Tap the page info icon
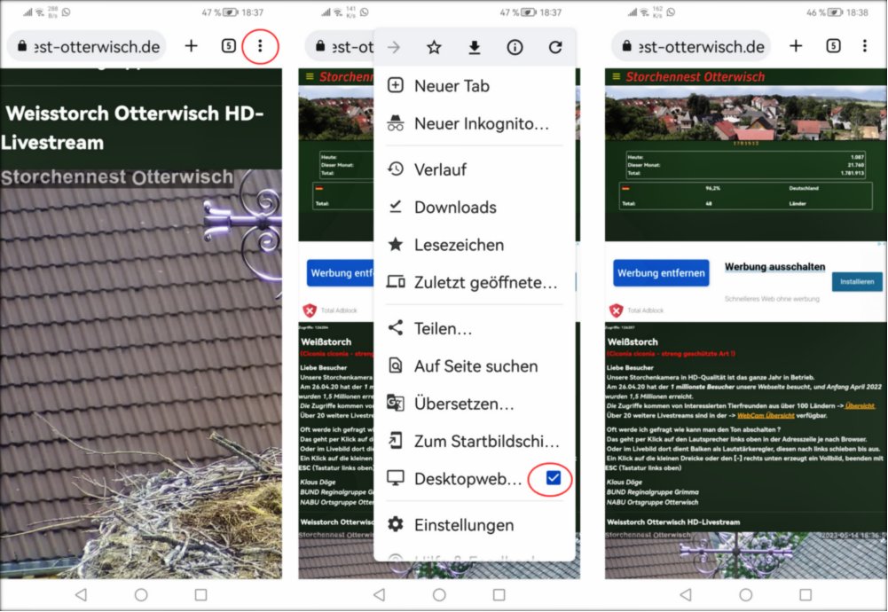The width and height of the screenshot is (888, 612). tap(515, 46)
